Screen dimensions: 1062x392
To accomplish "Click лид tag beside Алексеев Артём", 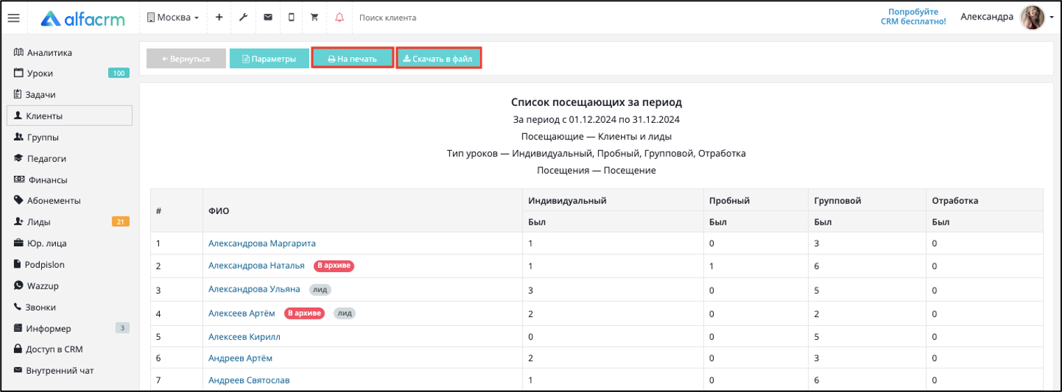I will [x=345, y=313].
